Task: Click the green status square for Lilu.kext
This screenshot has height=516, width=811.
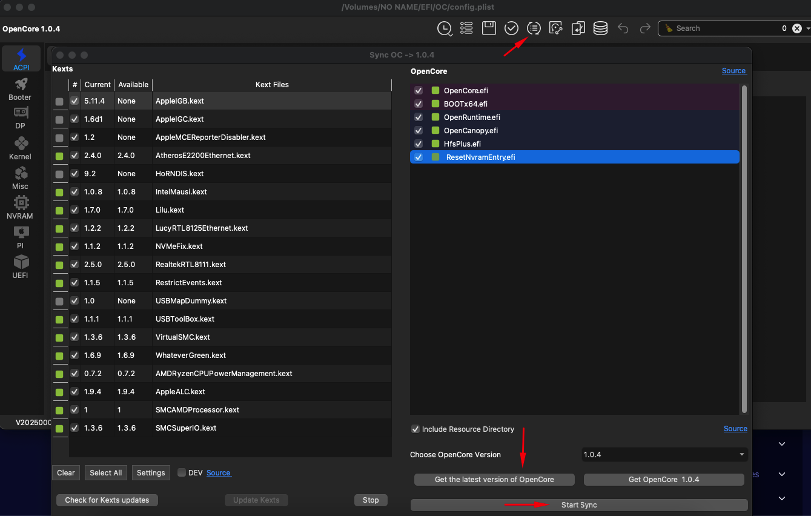Action: (59, 211)
